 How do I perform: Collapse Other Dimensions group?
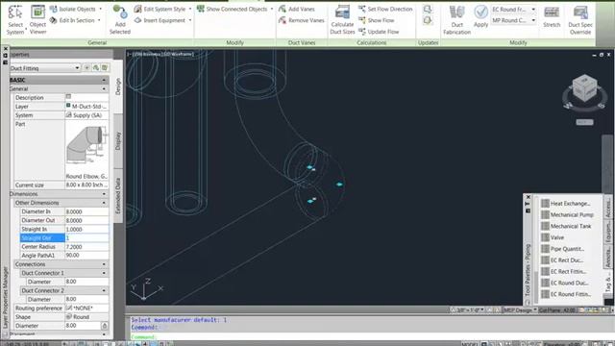click(x=104, y=203)
